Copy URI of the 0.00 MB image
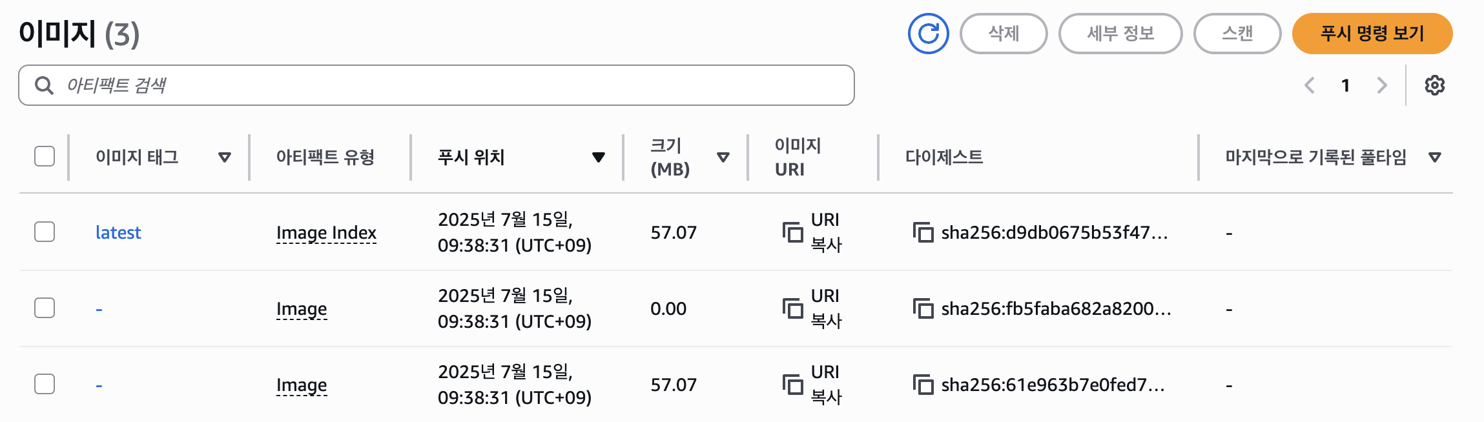Image resolution: width=1484 pixels, height=422 pixels. point(792,308)
